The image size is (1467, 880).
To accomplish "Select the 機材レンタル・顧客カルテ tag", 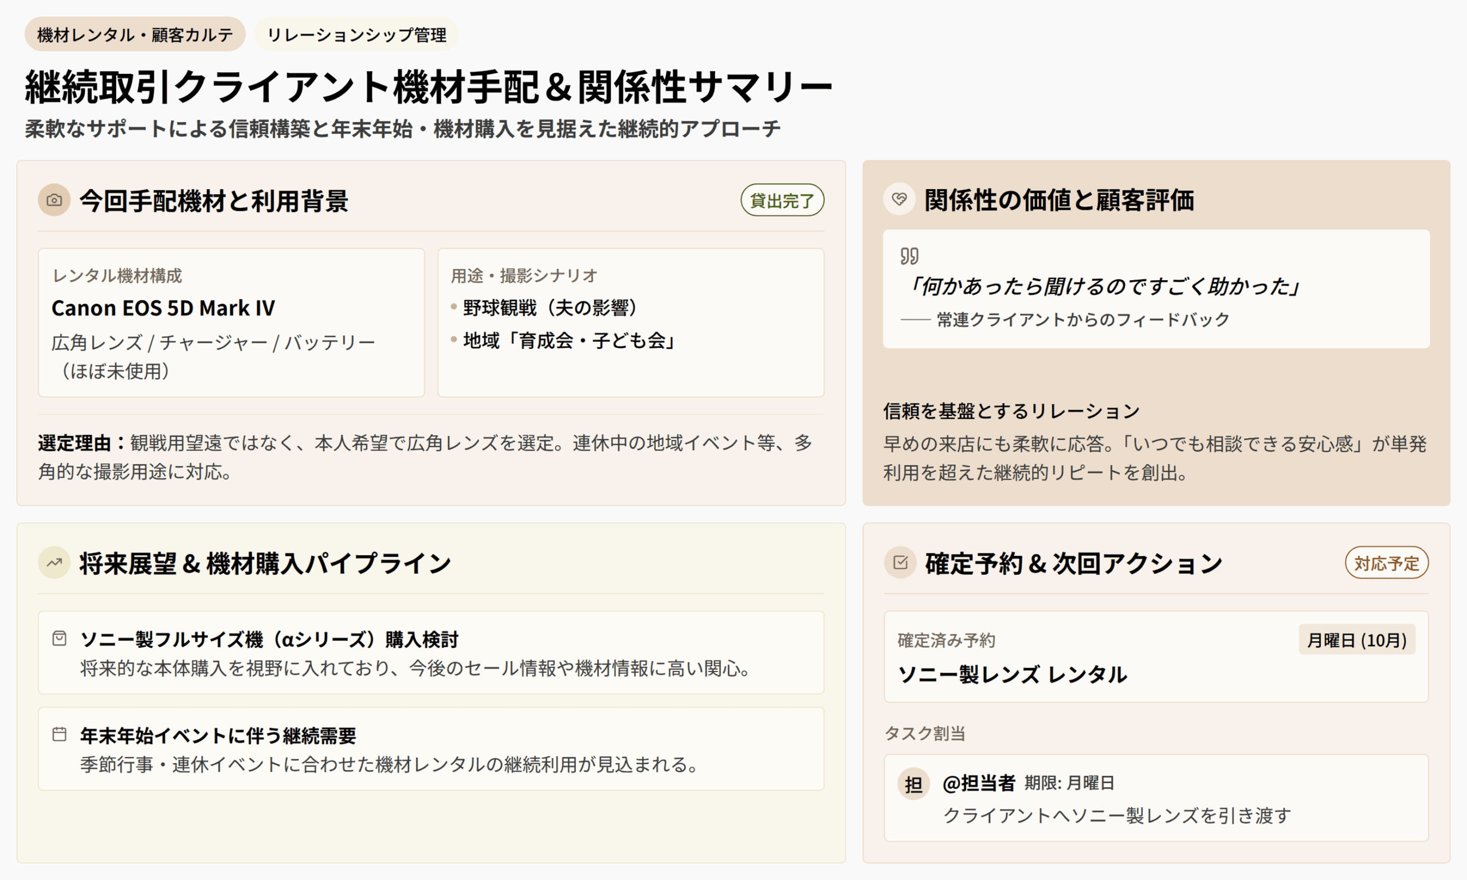I will tap(135, 34).
